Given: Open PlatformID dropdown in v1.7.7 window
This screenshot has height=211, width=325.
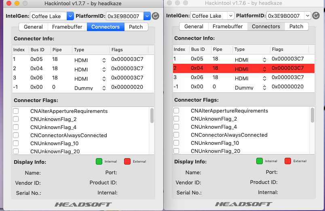Looking at the screenshot, I should click(x=147, y=16).
